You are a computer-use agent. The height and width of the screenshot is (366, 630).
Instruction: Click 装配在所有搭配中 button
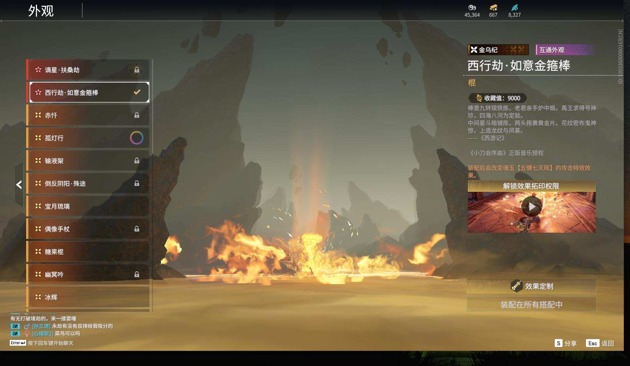click(531, 304)
